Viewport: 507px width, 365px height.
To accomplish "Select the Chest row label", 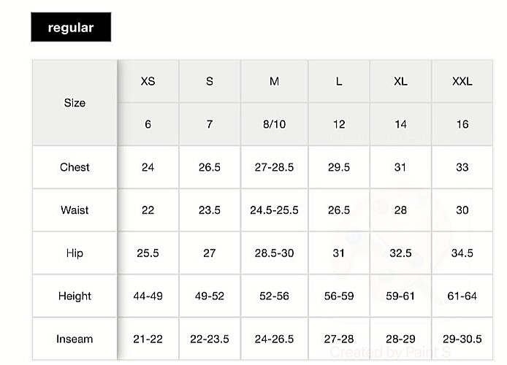I will [75, 167].
